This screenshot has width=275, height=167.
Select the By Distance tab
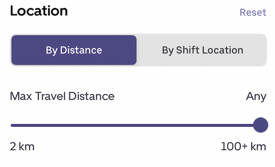[74, 50]
